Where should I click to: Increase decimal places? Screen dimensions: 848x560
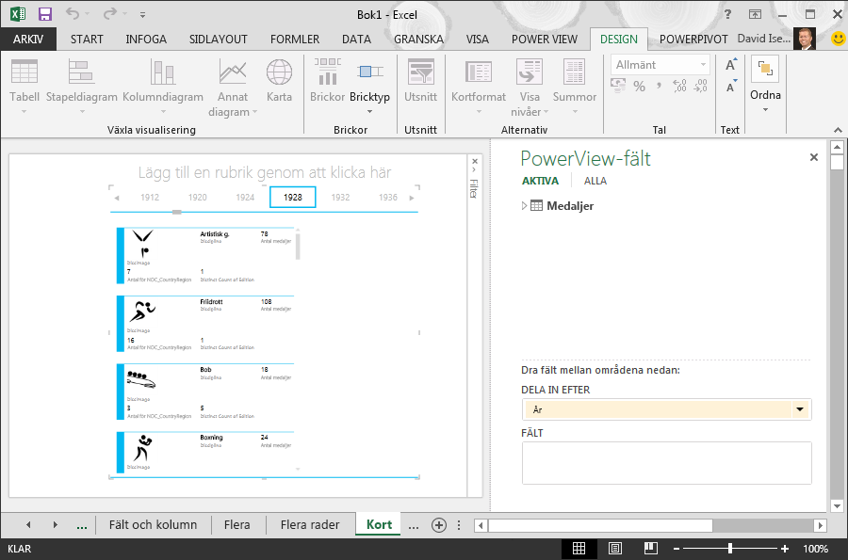pyautogui.click(x=679, y=86)
